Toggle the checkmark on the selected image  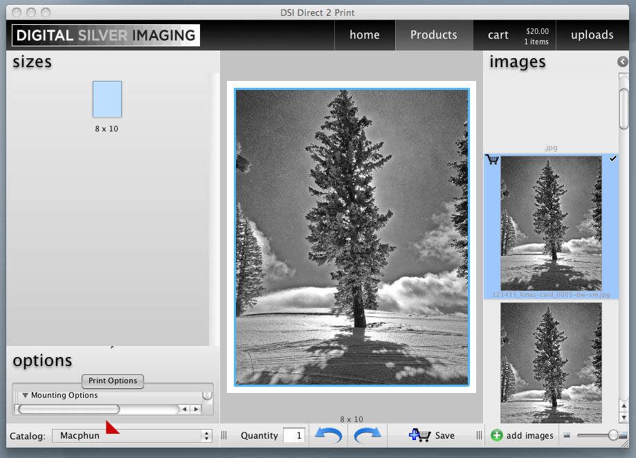pyautogui.click(x=612, y=160)
